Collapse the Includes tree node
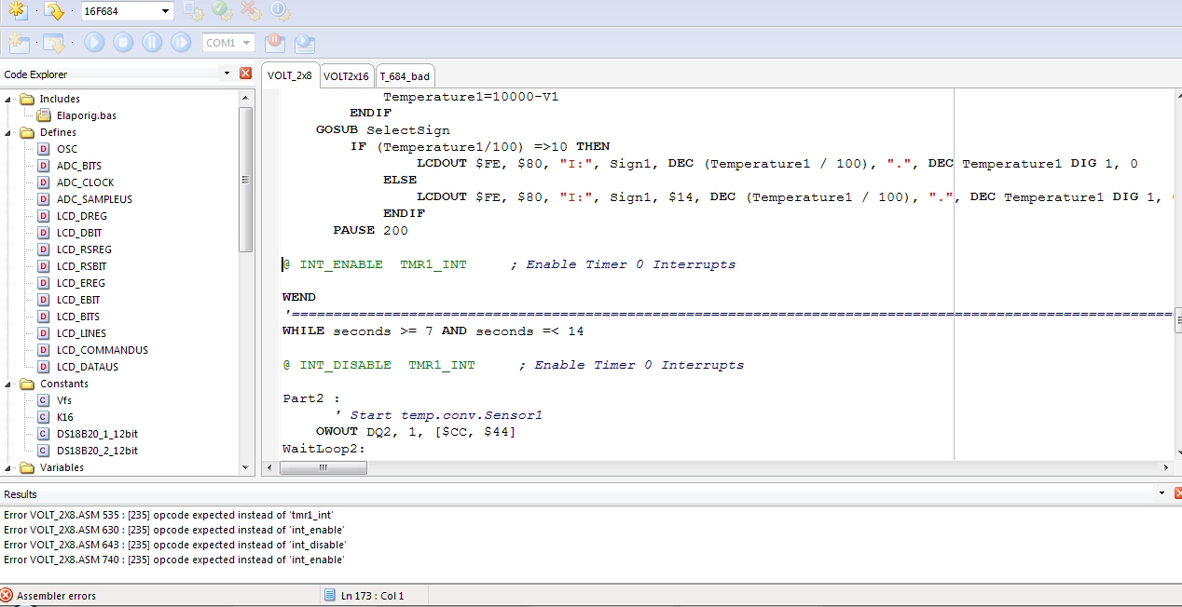1182x607 pixels. click(x=9, y=99)
